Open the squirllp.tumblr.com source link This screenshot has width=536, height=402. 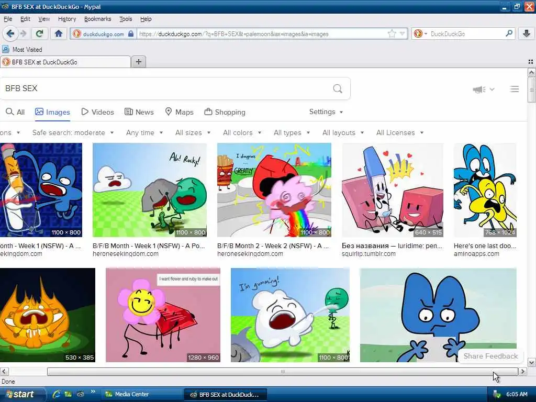click(x=368, y=254)
